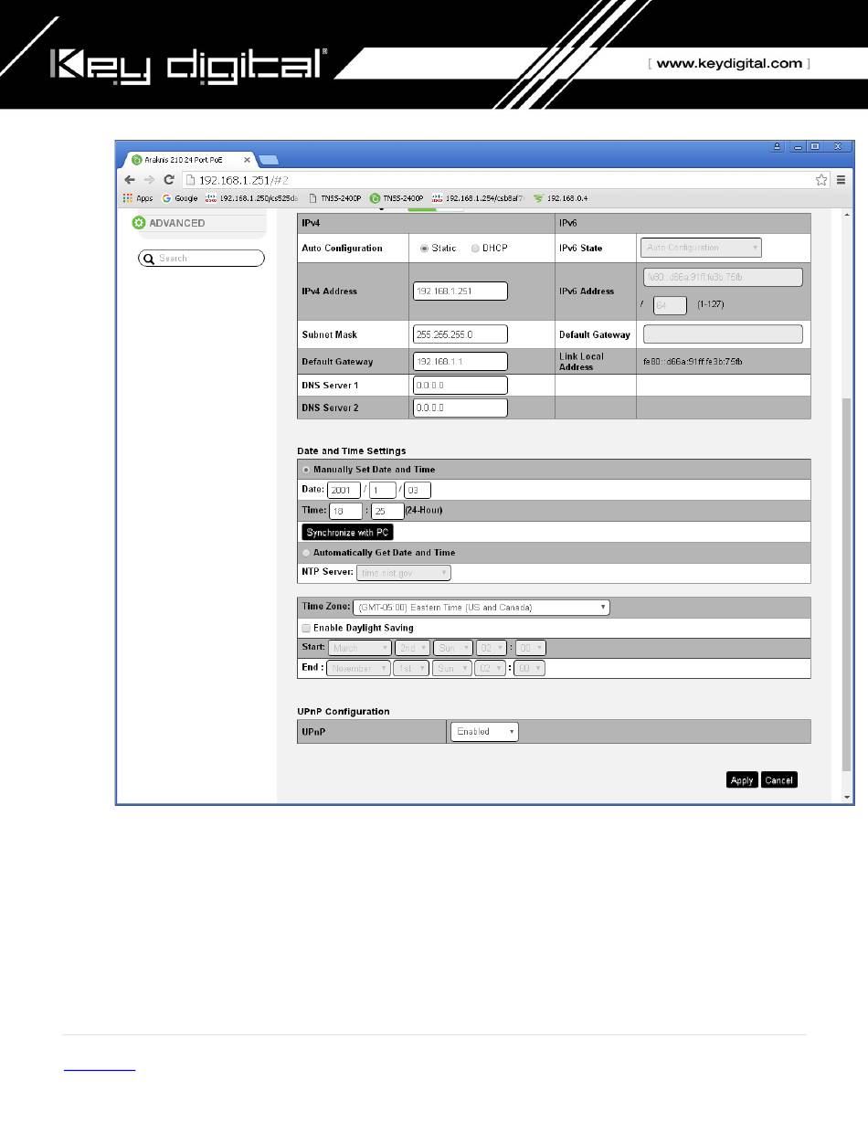Image resolution: width=868 pixels, height=1123 pixels.
Task: Click the page vertical scrollbar
Action: coord(846,585)
